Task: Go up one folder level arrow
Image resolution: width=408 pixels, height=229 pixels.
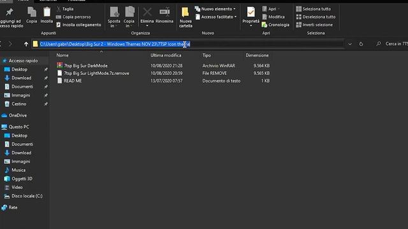Action: (26, 44)
